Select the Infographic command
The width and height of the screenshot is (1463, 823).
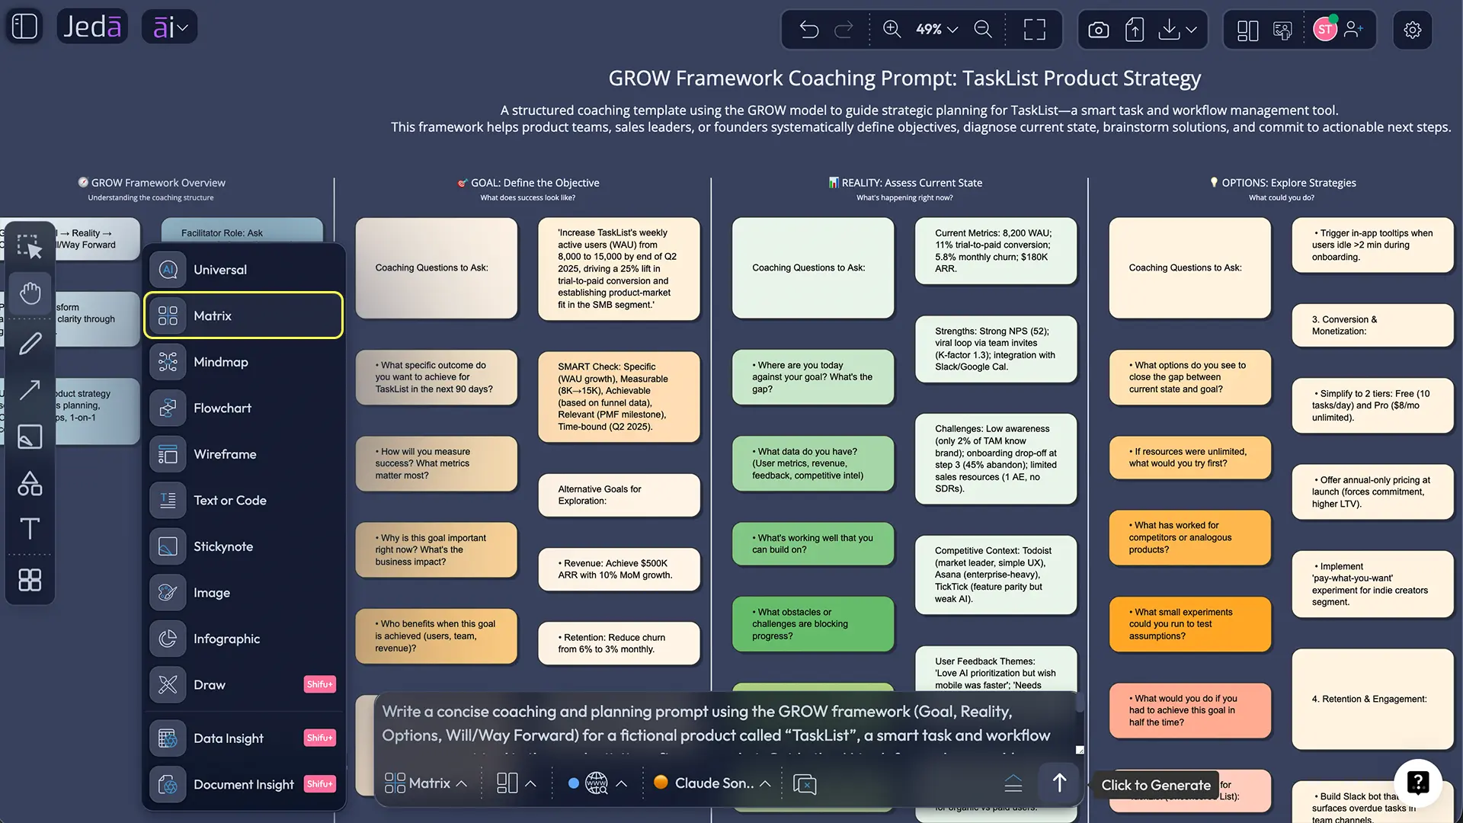coord(243,639)
